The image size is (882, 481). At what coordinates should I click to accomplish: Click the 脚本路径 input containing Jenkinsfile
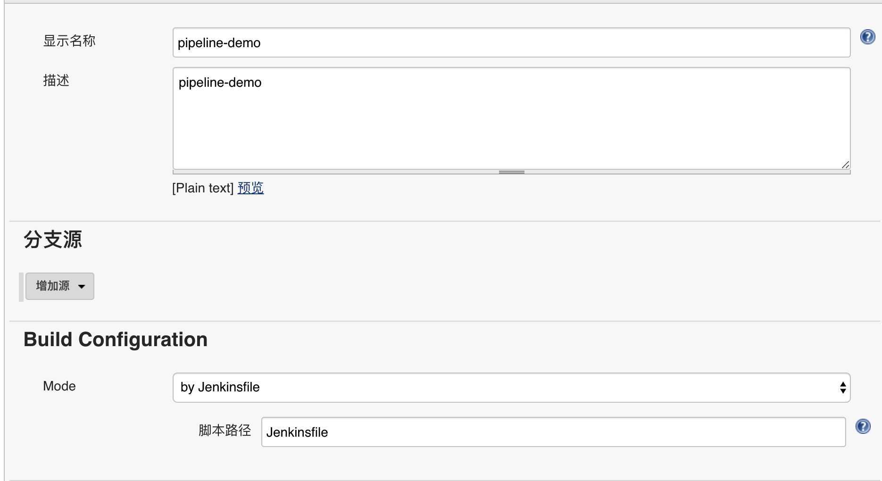553,432
